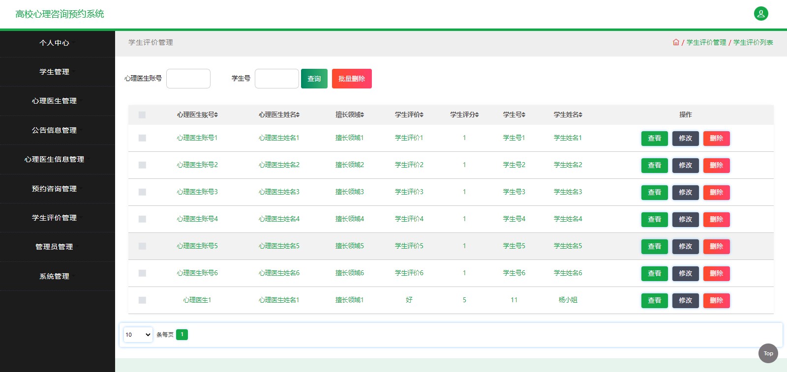Sort by 学生评分 column header
The width and height of the screenshot is (787, 372).
click(x=464, y=115)
